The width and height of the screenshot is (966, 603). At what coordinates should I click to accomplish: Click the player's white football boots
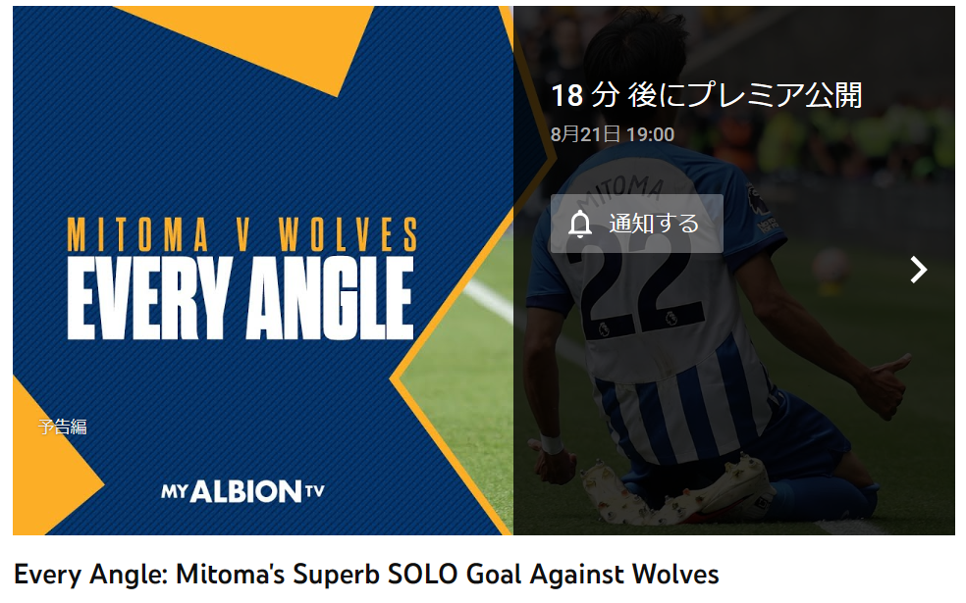pos(677,489)
